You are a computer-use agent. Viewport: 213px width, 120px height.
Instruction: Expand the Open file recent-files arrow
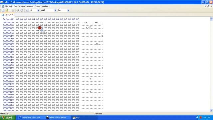point(10,10)
